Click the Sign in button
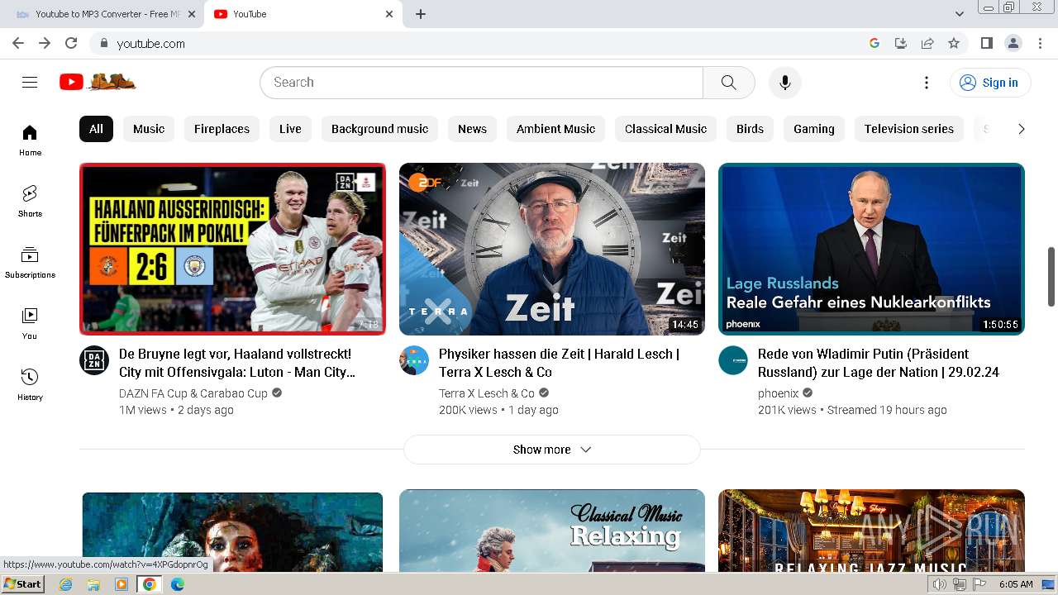1058x595 pixels. click(x=989, y=83)
